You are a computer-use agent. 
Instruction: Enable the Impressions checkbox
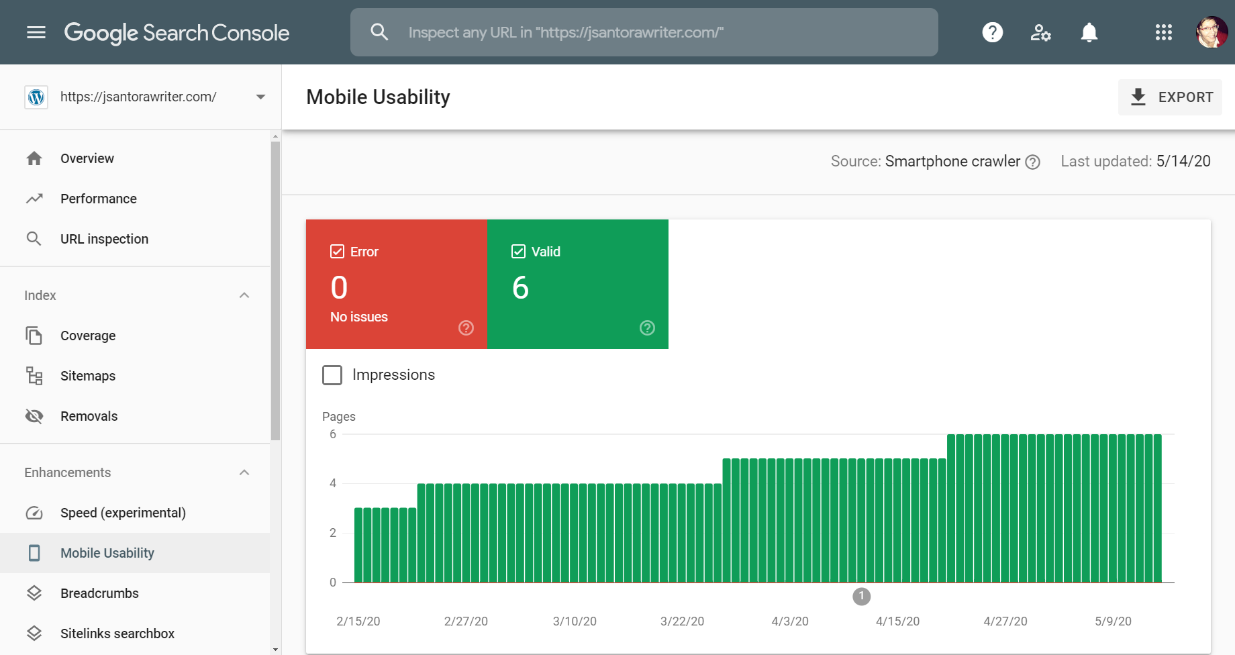click(x=332, y=374)
